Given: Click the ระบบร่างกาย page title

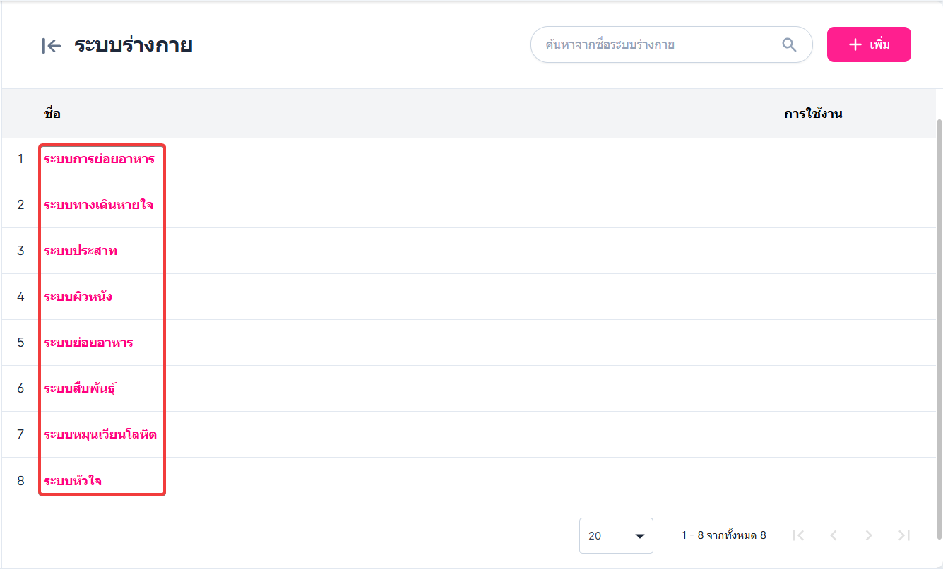Looking at the screenshot, I should 134,45.
